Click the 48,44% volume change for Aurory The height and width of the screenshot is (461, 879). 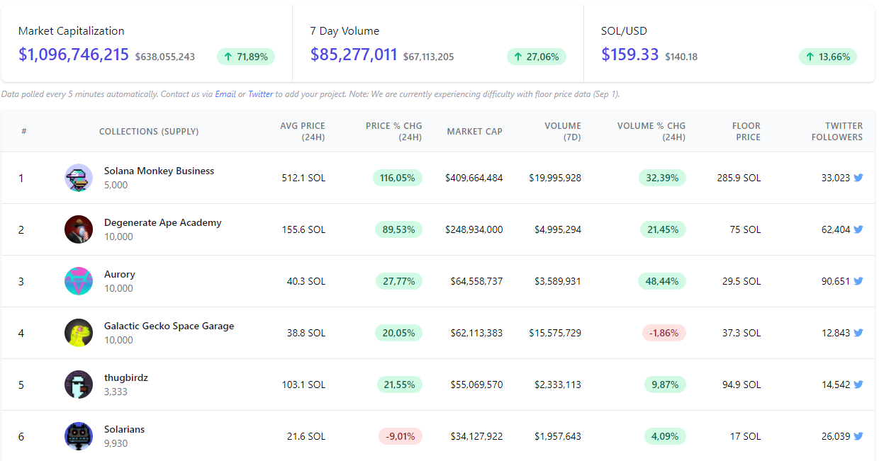click(x=662, y=281)
